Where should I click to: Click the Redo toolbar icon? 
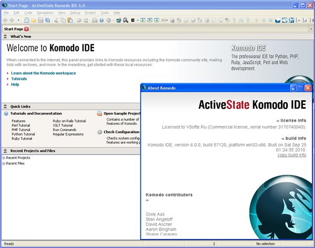click(86, 20)
